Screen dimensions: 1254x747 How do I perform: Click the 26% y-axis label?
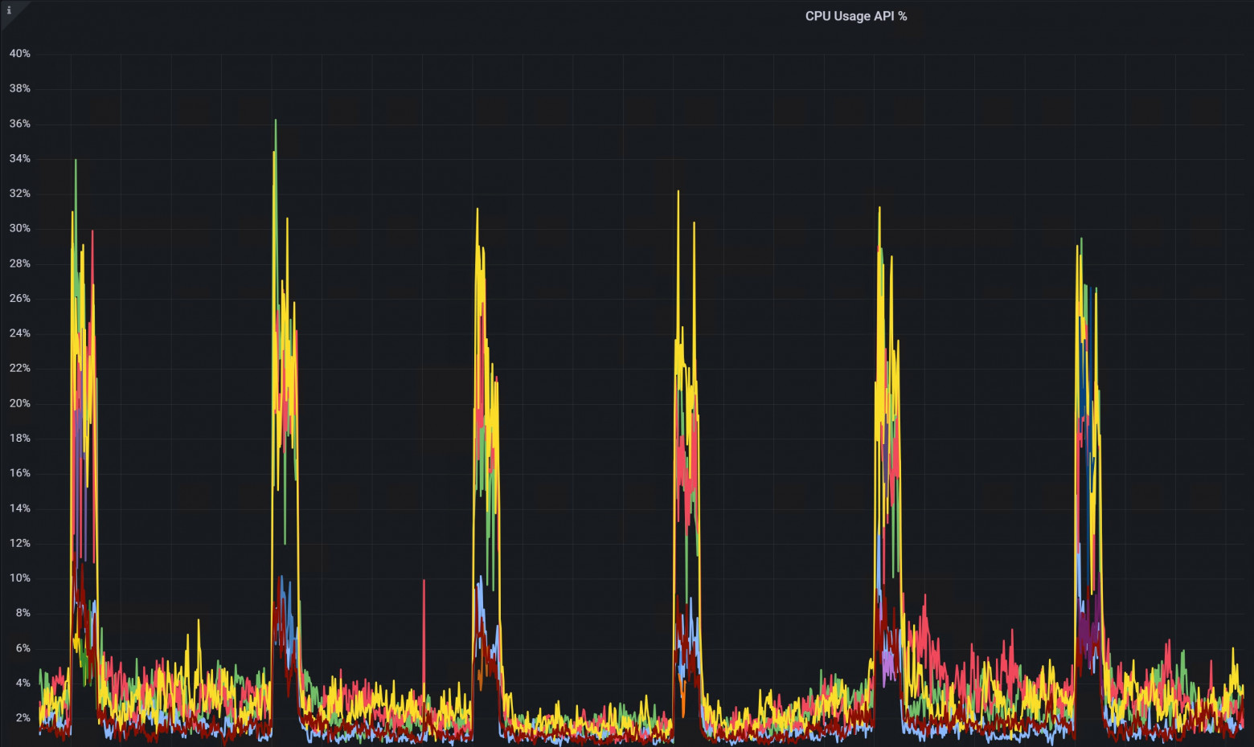(x=19, y=298)
